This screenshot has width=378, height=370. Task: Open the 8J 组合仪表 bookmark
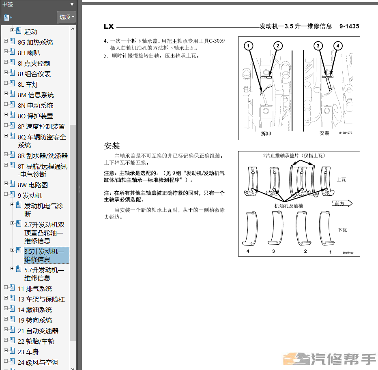point(34,74)
